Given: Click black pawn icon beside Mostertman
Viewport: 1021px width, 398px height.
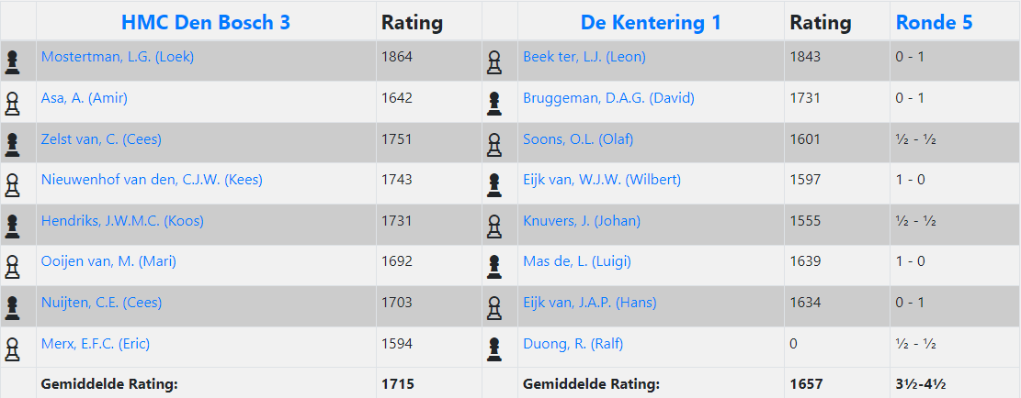Looking at the screenshot, I should click(x=12, y=62).
